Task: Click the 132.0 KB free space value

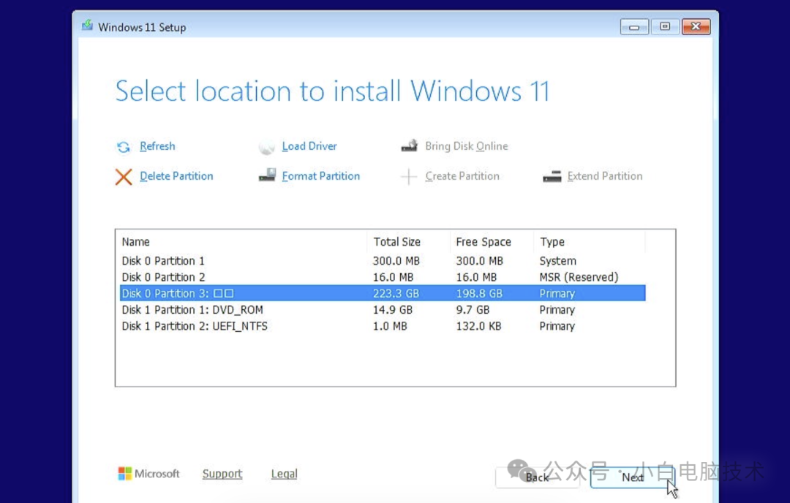Action: click(478, 326)
